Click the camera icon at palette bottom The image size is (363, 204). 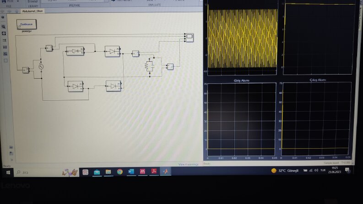click(x=11, y=147)
